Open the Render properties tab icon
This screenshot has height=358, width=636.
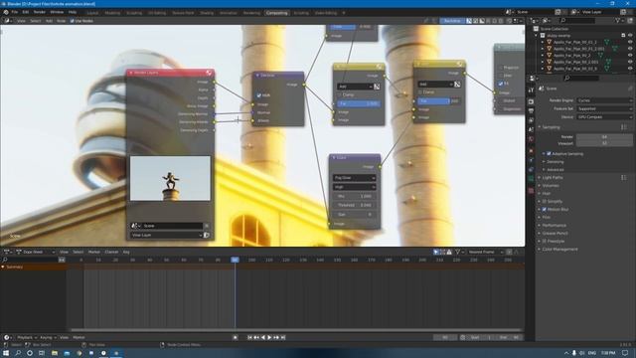(531, 101)
